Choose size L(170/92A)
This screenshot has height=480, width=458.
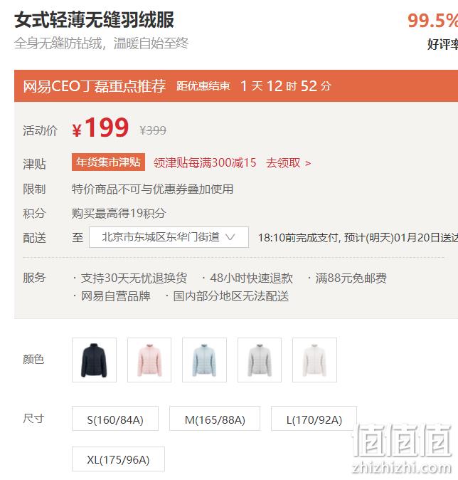(x=314, y=419)
